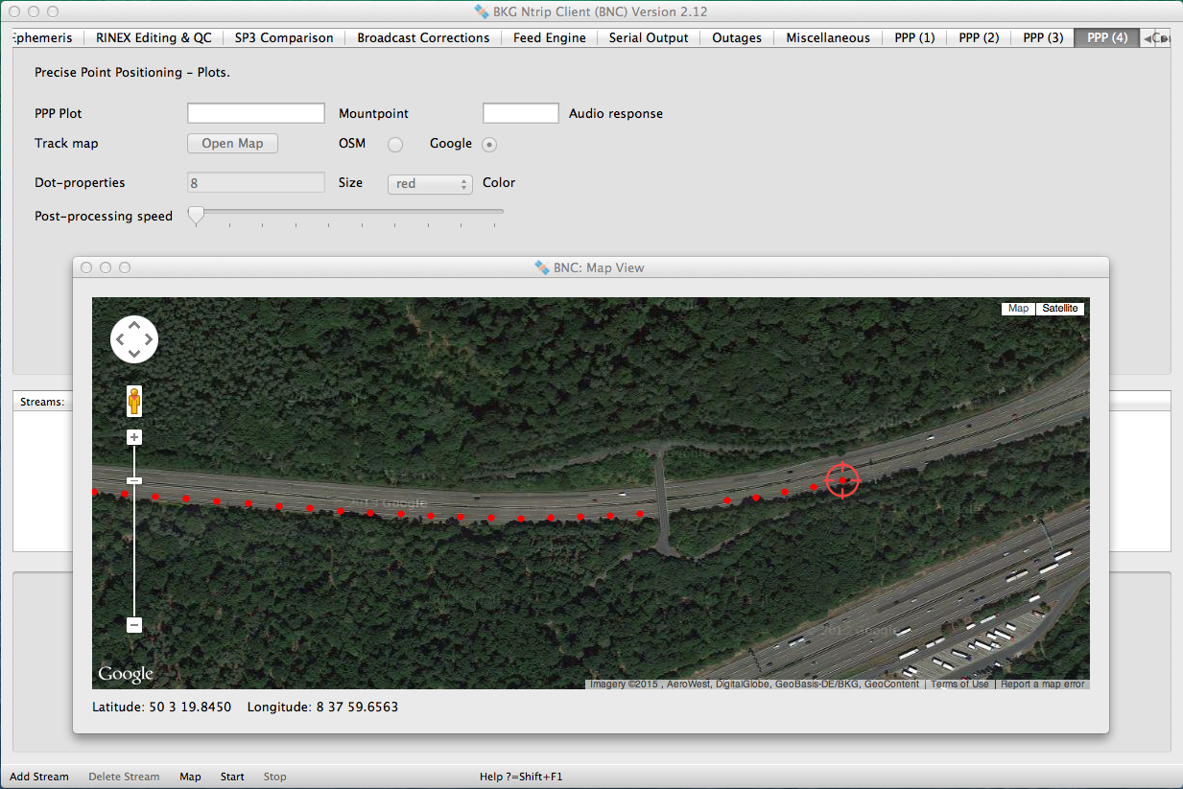Switch to the Broadcast Corrections tab
This screenshot has width=1183, height=789.
coord(423,38)
